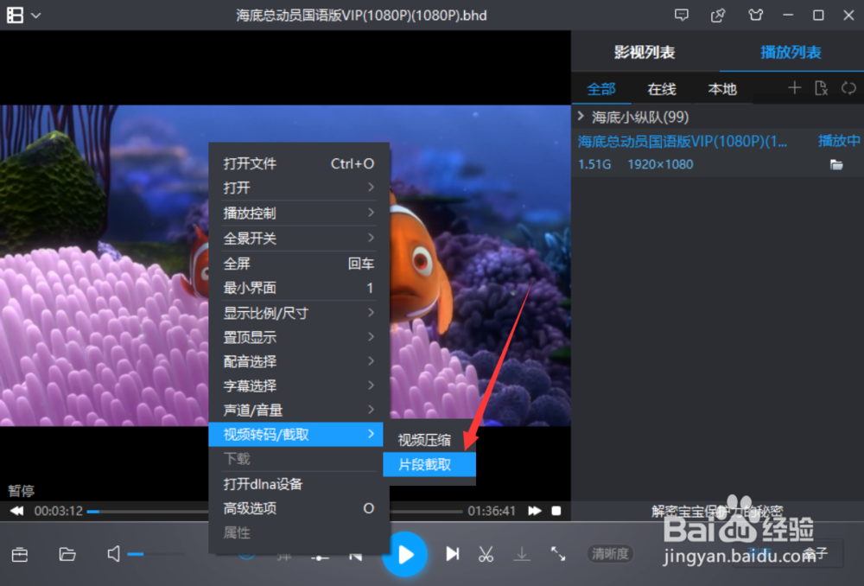Screen dimensions: 864x586
Task: Expand the 播放控制 submenu
Action: point(299,213)
